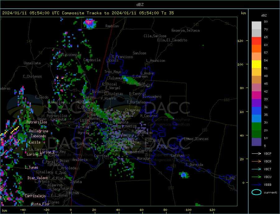Click the 'Lucila' place label
The width and height of the screenshot is (280, 214).
coord(35,142)
